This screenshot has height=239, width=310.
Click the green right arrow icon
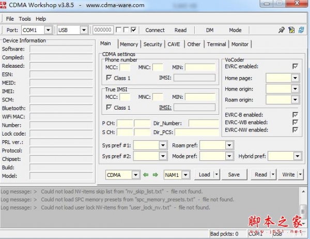tap(156, 175)
